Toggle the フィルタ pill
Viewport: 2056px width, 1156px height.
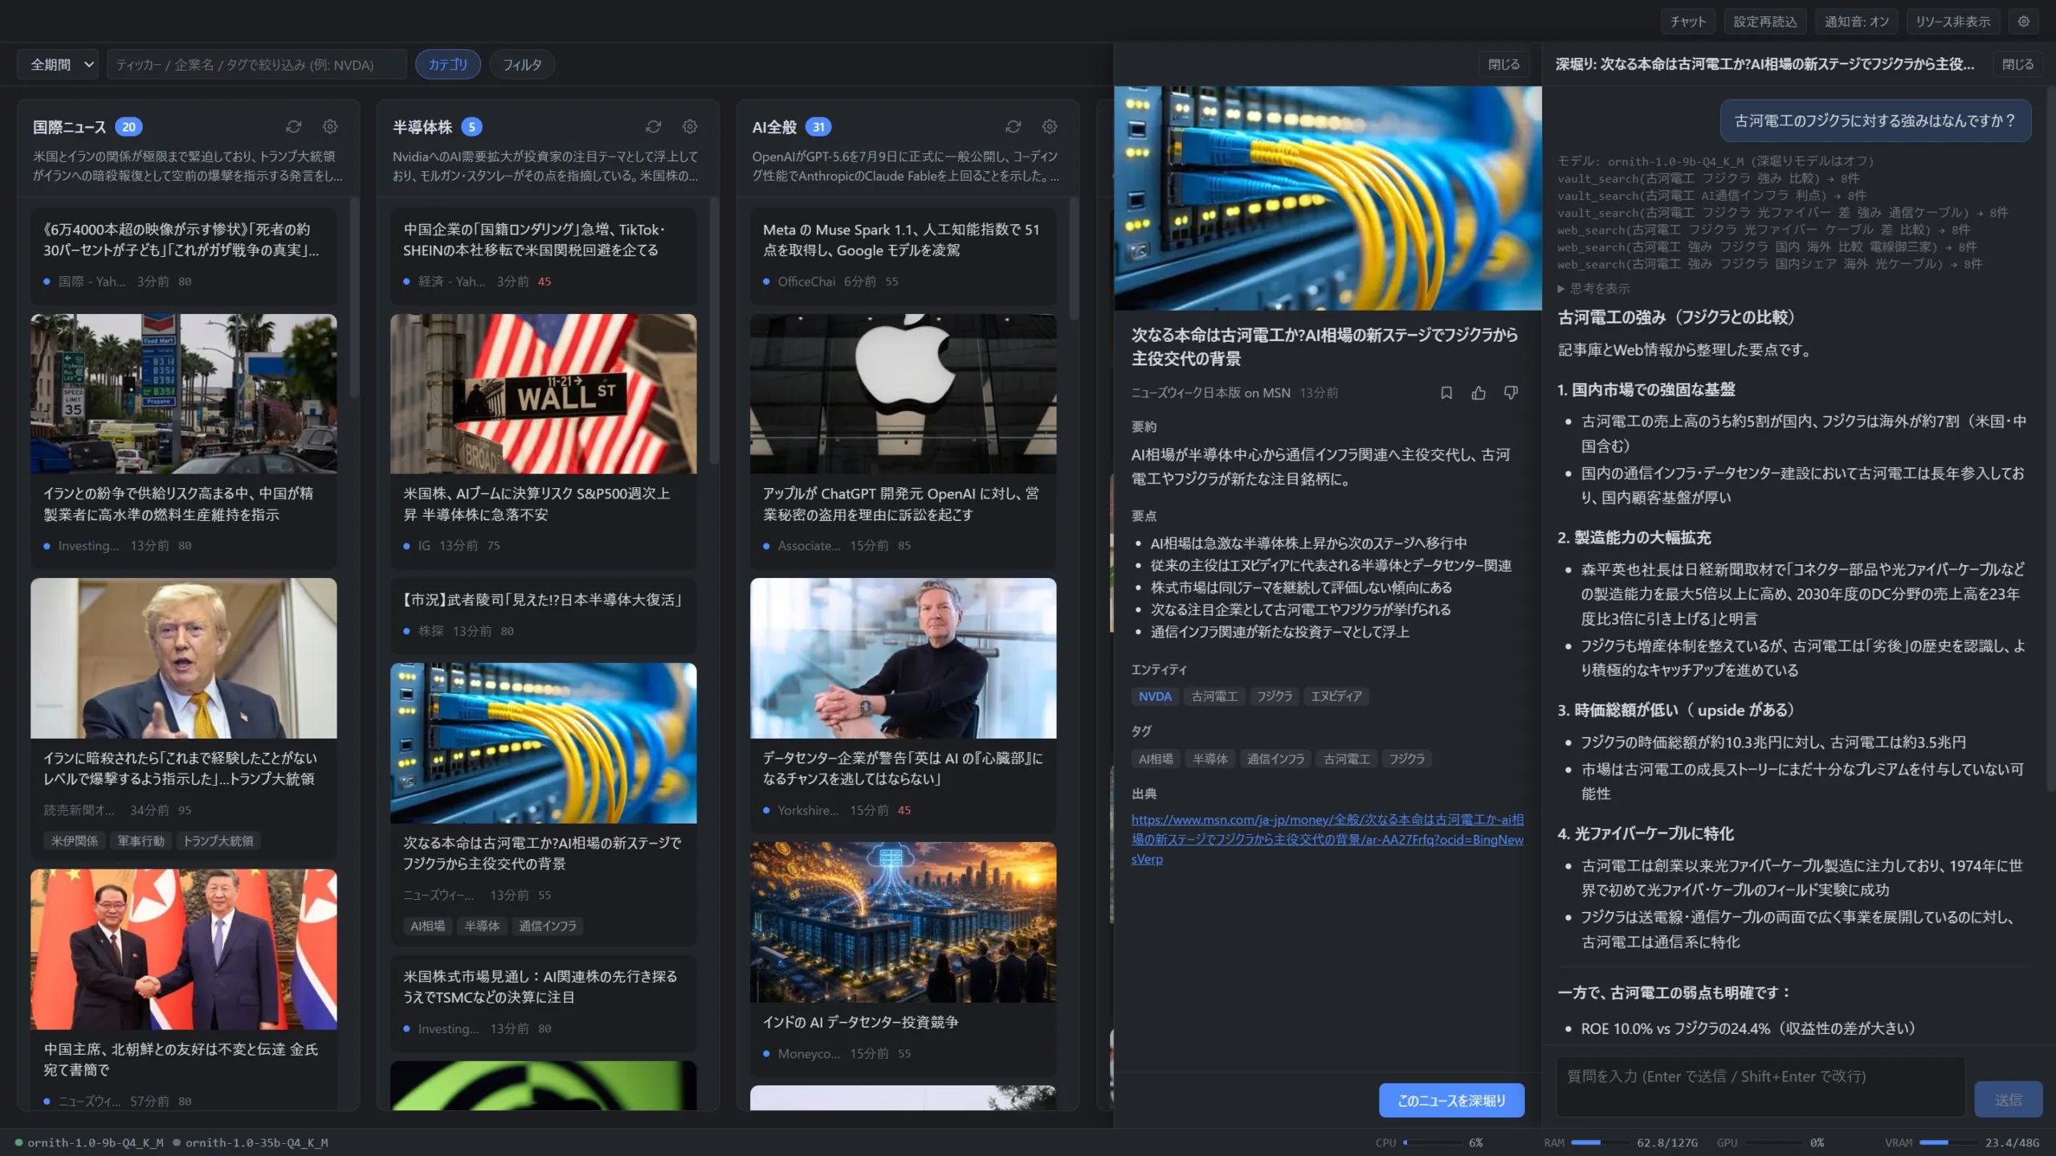(x=522, y=64)
